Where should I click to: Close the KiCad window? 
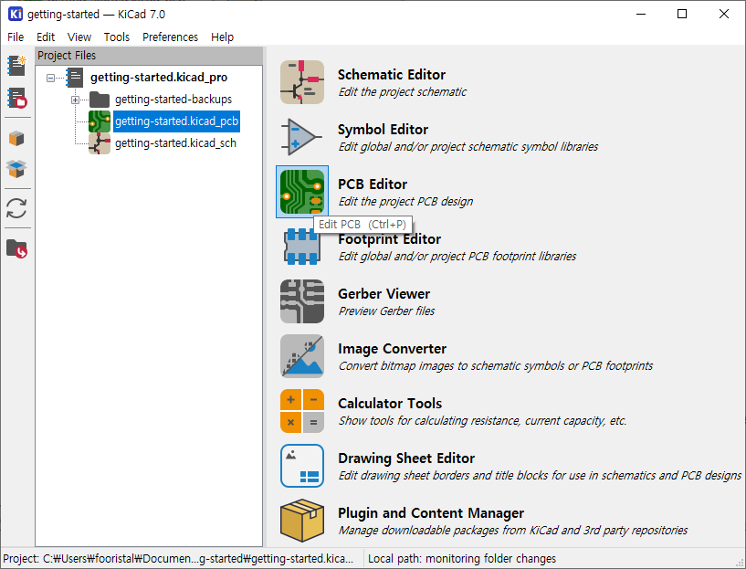tap(724, 14)
